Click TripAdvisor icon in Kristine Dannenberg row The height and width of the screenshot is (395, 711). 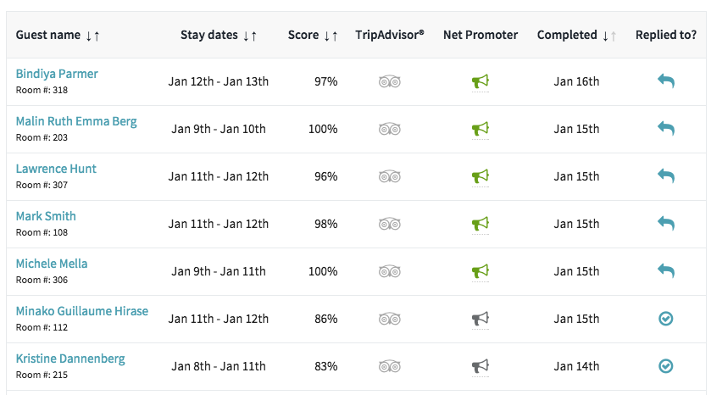coord(390,366)
